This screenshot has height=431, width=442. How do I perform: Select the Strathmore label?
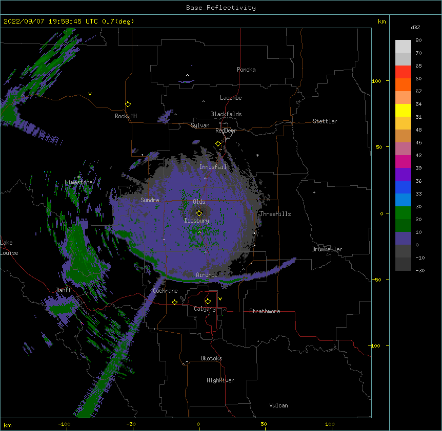[x=265, y=311]
